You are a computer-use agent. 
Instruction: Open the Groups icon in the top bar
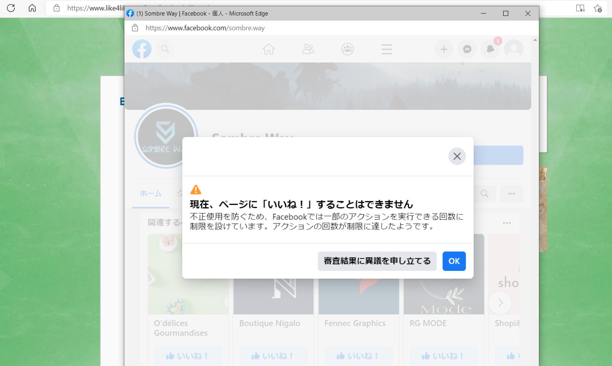click(x=347, y=49)
